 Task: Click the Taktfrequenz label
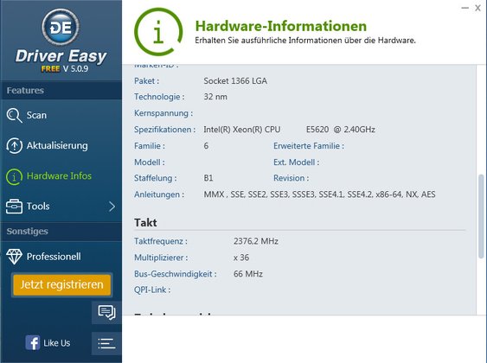tap(161, 241)
